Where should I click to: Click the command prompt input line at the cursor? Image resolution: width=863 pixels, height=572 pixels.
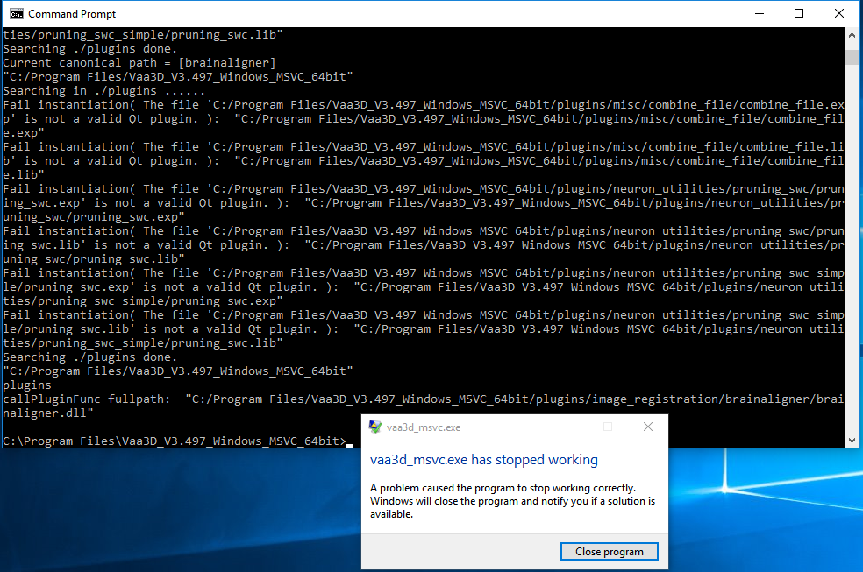349,441
